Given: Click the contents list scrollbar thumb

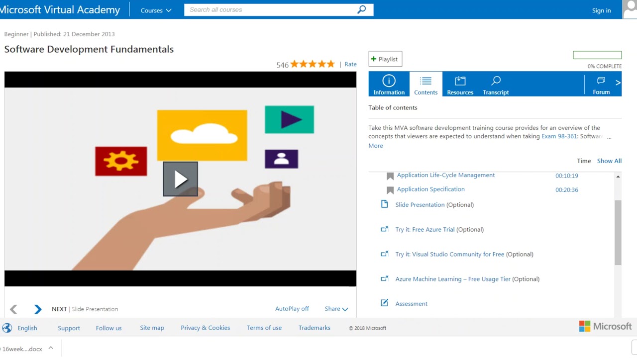Looking at the screenshot, I should tap(618, 233).
